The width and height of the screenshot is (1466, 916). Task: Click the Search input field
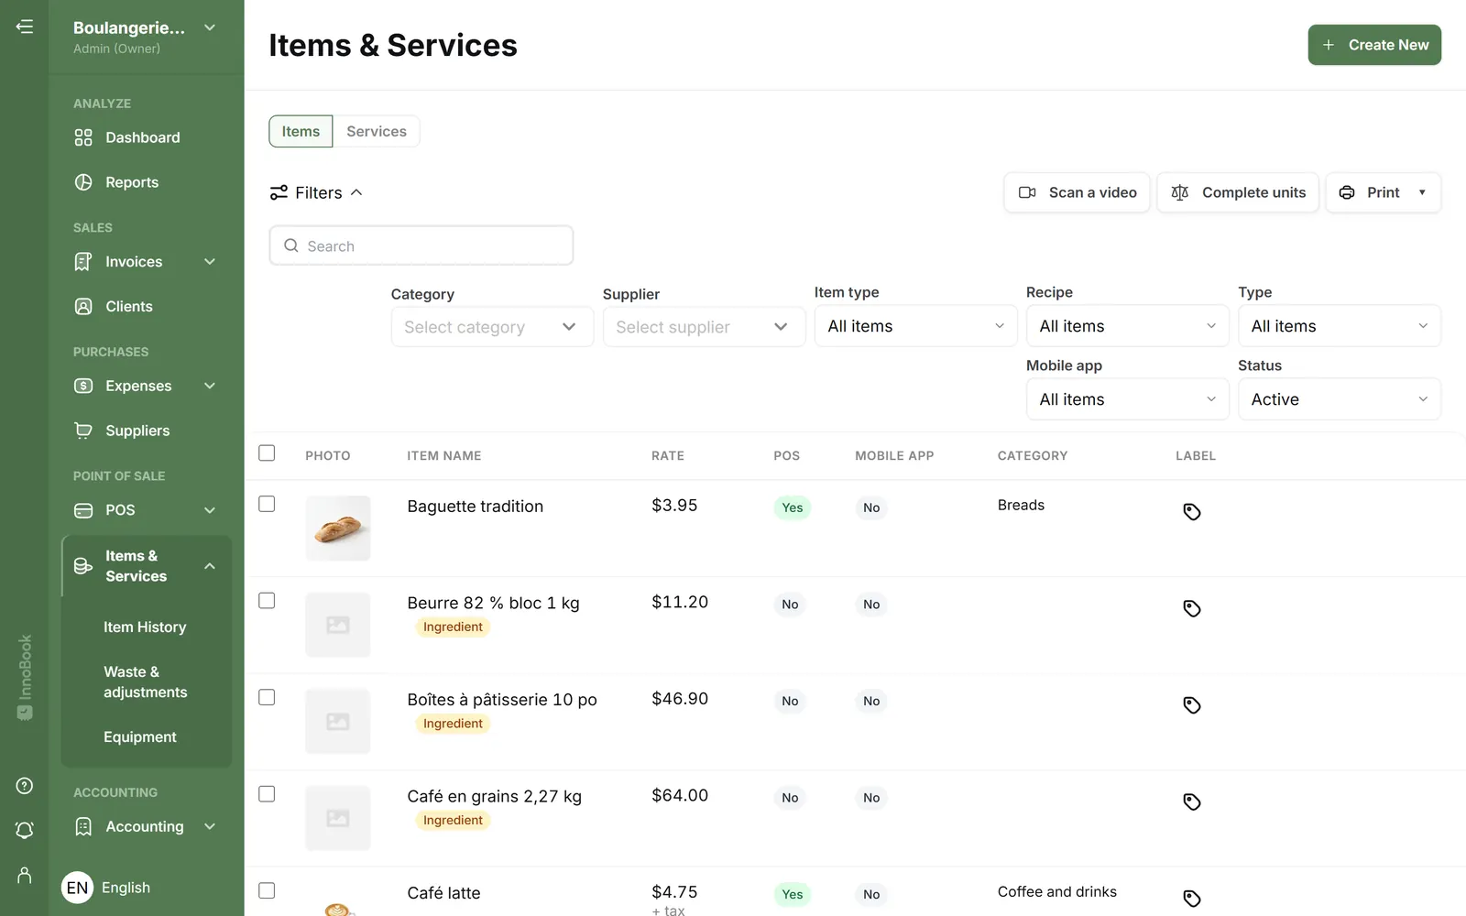[x=421, y=245]
